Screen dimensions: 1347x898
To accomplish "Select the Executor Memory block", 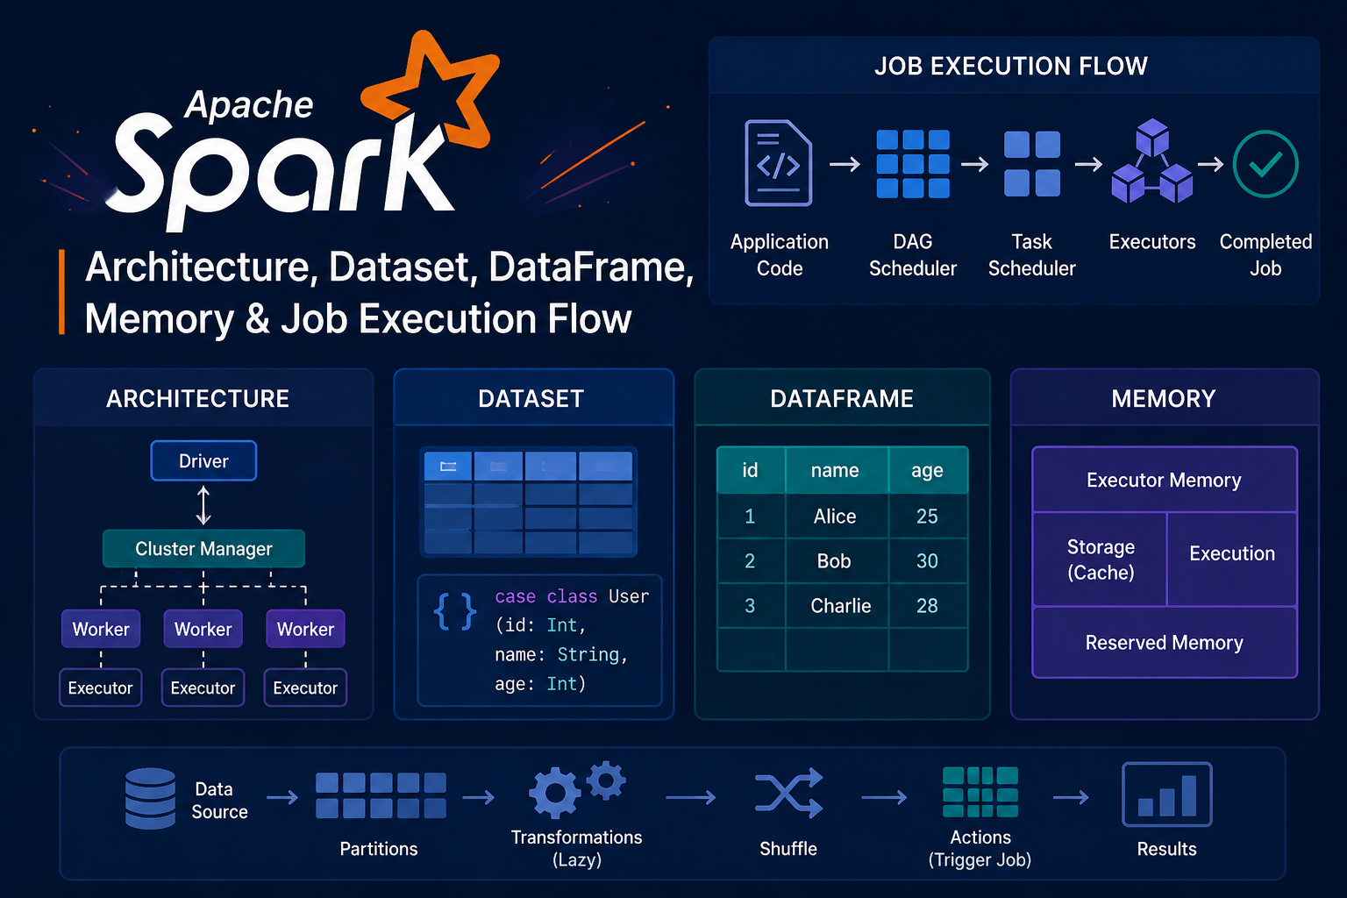I will coord(1165,480).
